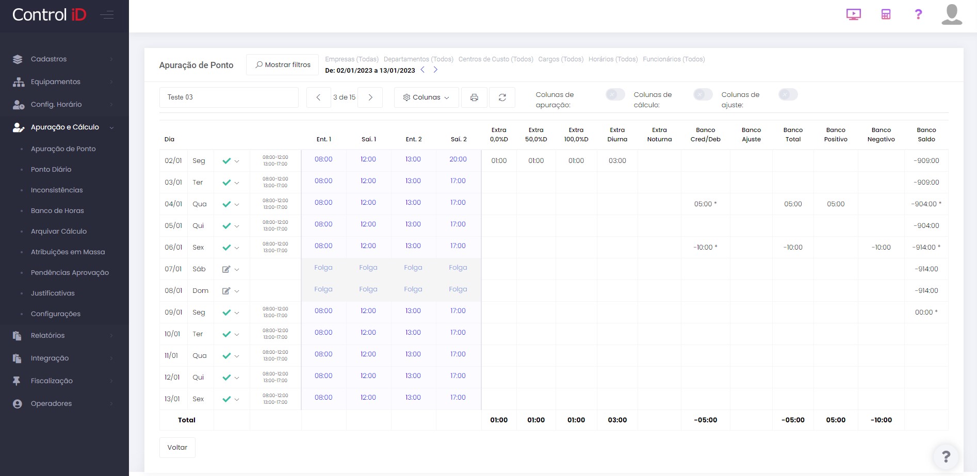This screenshot has width=977, height=476.
Task: Expand the dropdown arrow on the 07/01 row
Action: point(237,269)
